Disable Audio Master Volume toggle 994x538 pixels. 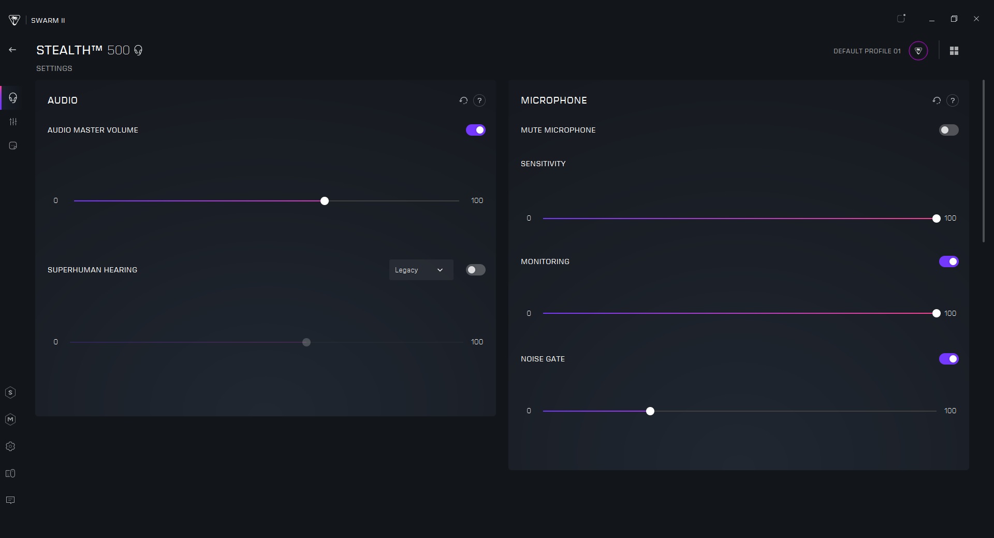(x=475, y=130)
